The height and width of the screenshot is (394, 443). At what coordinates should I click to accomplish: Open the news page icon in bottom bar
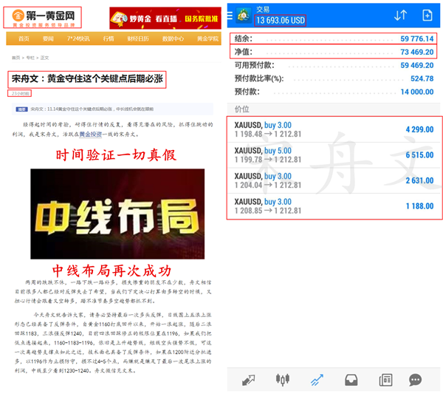[385, 380]
